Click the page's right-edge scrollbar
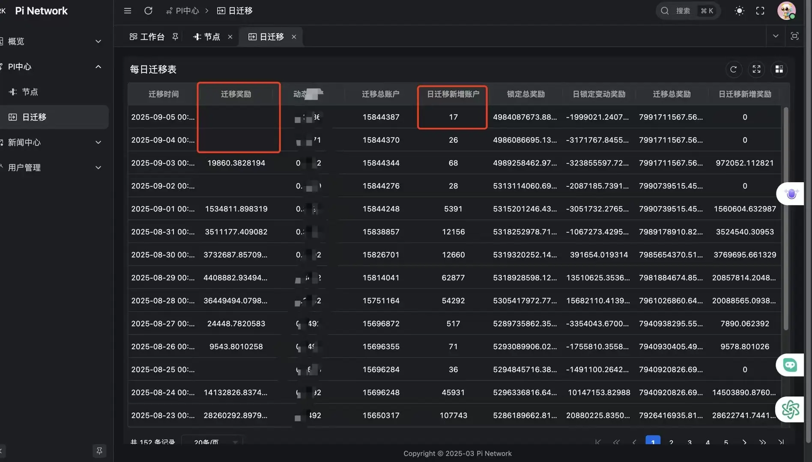Screen dimensions: 812x462 808,222
